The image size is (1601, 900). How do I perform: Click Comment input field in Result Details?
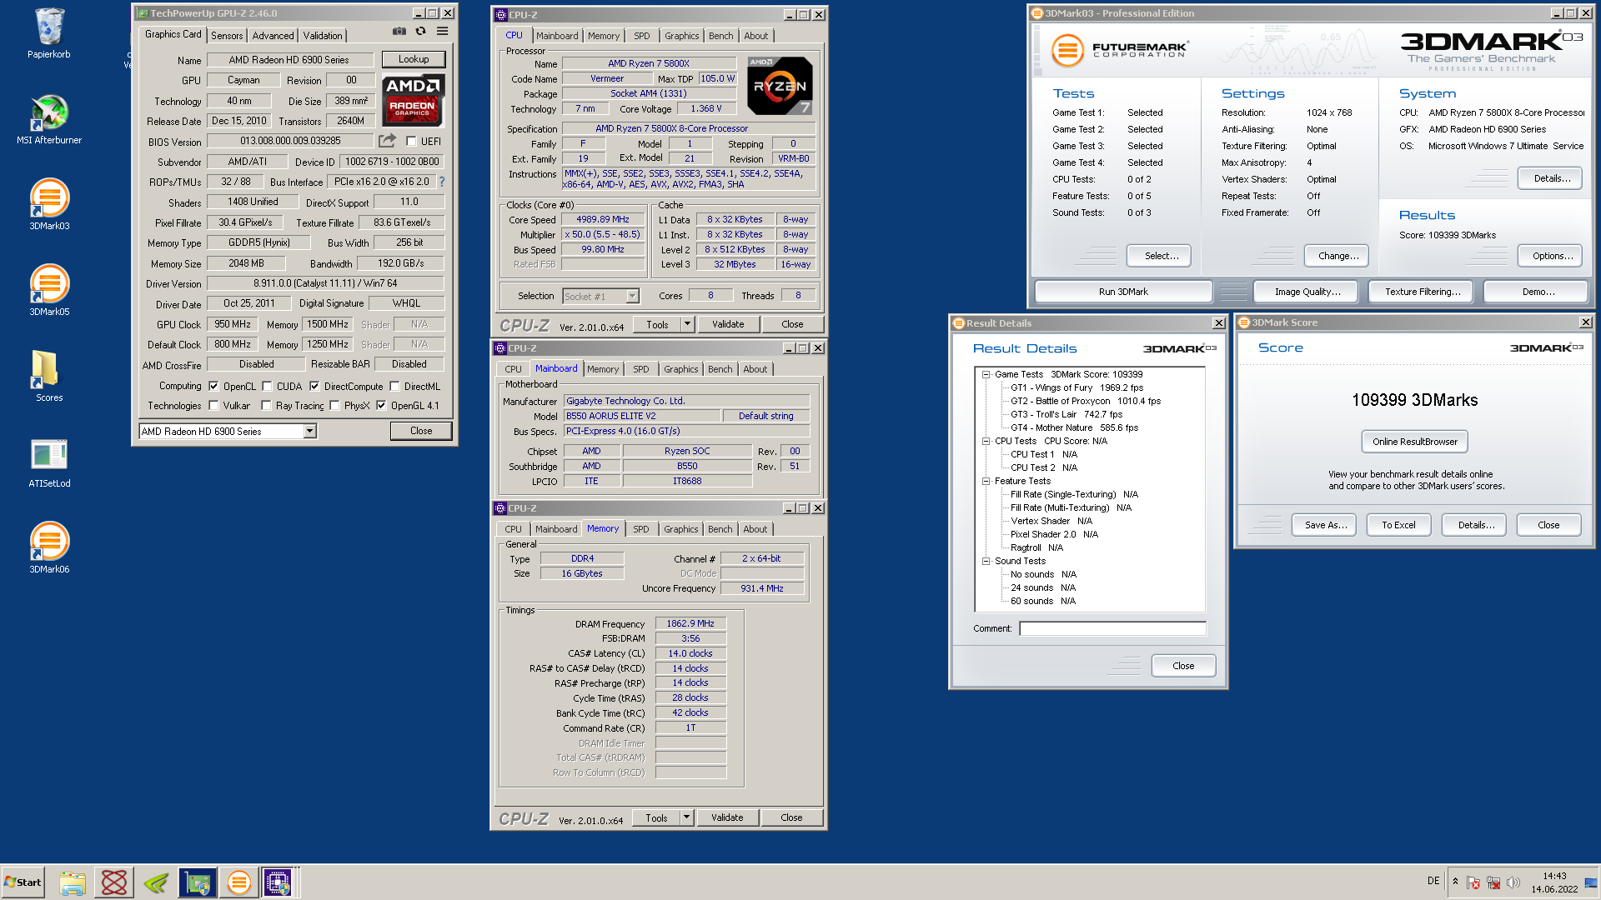click(x=1112, y=628)
